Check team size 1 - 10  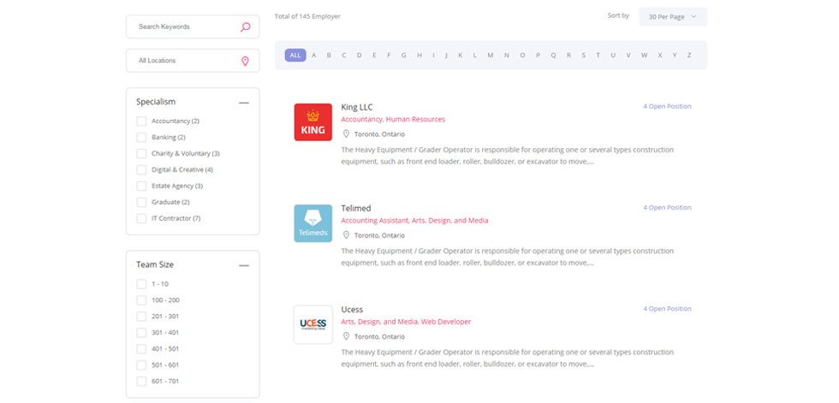(141, 284)
